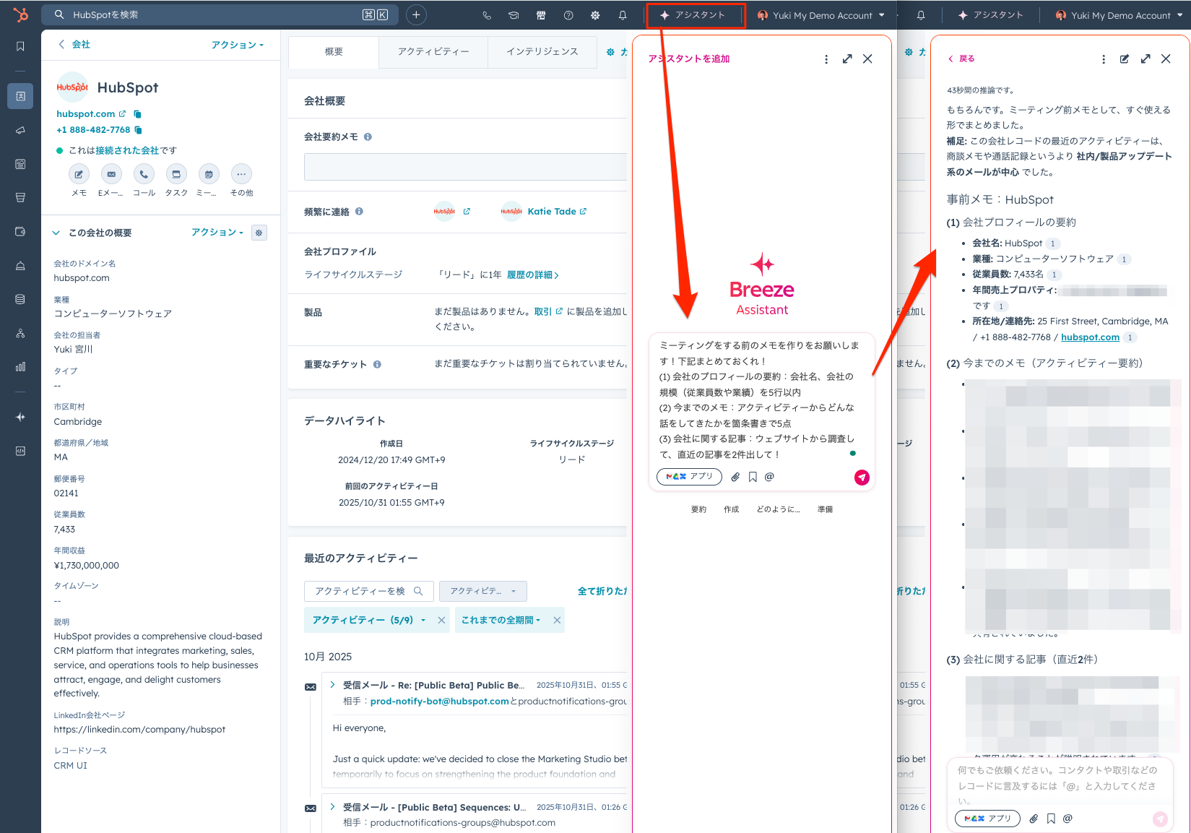Open the Data Management database icon in sidebar
This screenshot has height=833, width=1191.
coord(20,298)
